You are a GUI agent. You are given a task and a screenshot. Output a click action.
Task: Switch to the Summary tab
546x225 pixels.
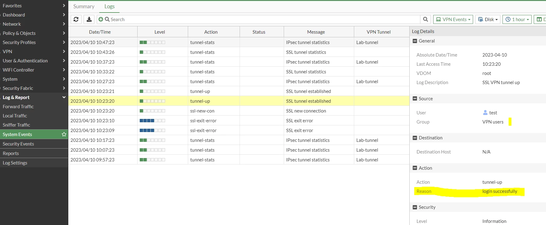[84, 6]
